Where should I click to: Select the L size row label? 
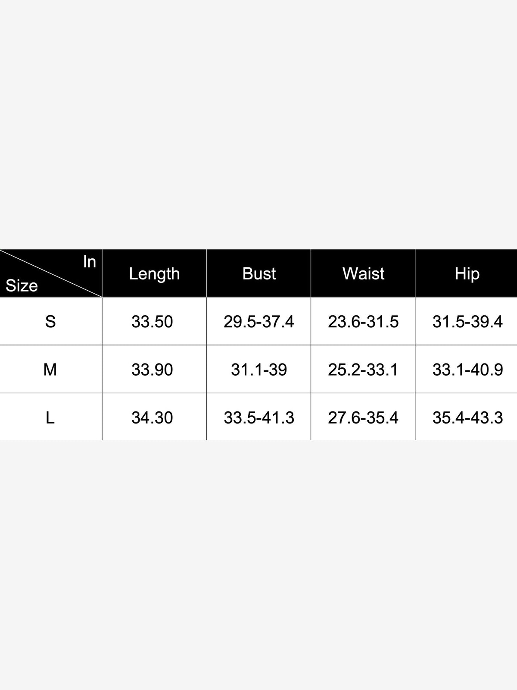pyautogui.click(x=50, y=417)
